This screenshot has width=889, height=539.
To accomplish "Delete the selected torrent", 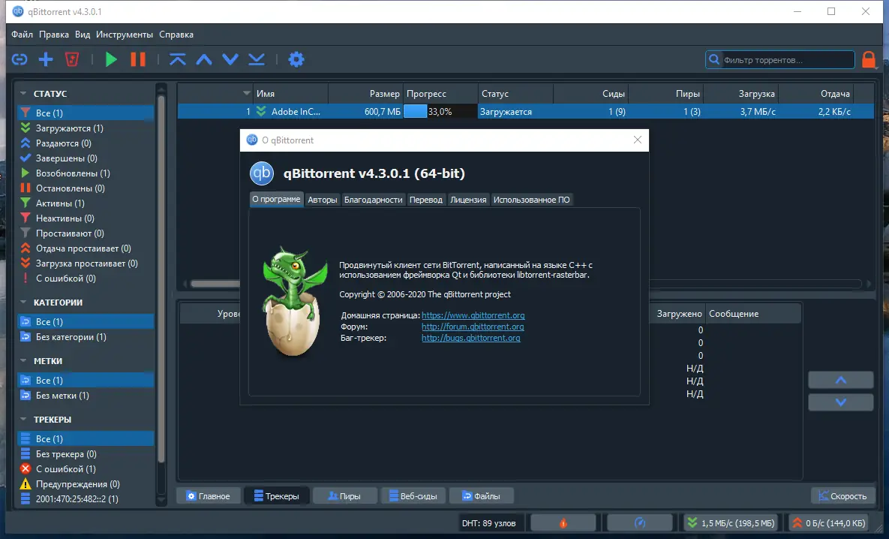I will pyautogui.click(x=72, y=59).
